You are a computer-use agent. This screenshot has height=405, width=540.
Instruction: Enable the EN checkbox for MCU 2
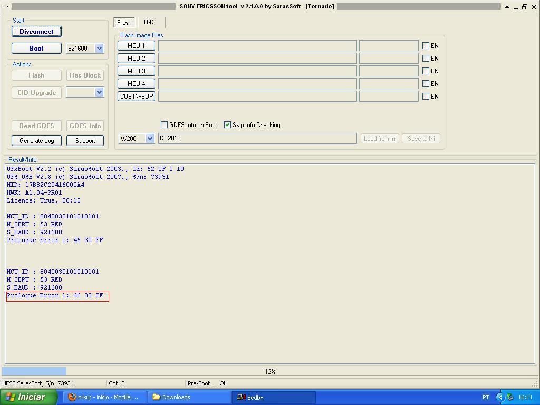(x=426, y=58)
